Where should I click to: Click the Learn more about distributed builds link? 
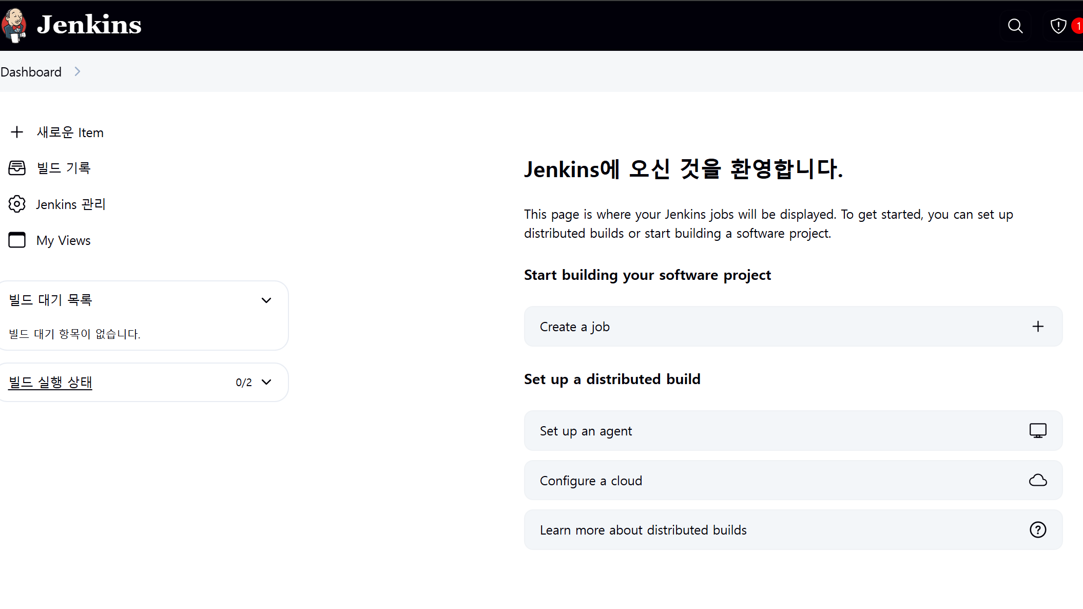(x=643, y=530)
